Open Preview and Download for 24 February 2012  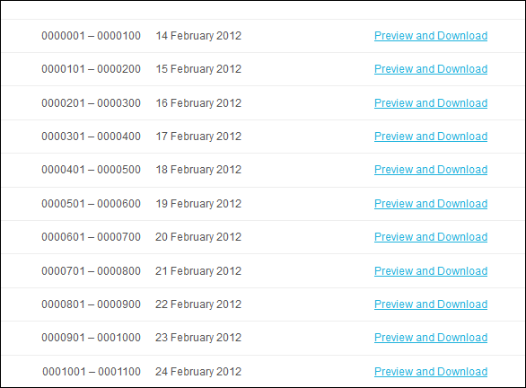431,372
